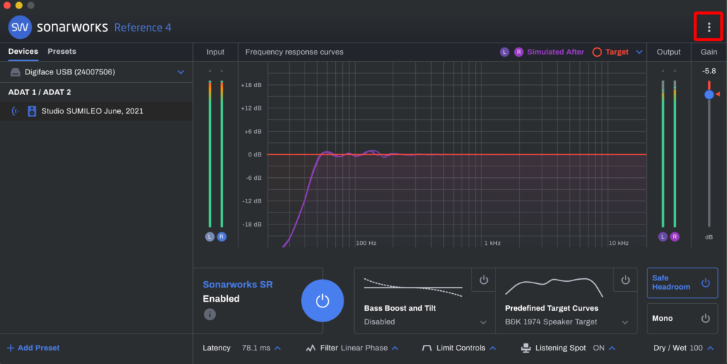Click the Listening Spot chair icon
This screenshot has width=727, height=364.
[526, 348]
